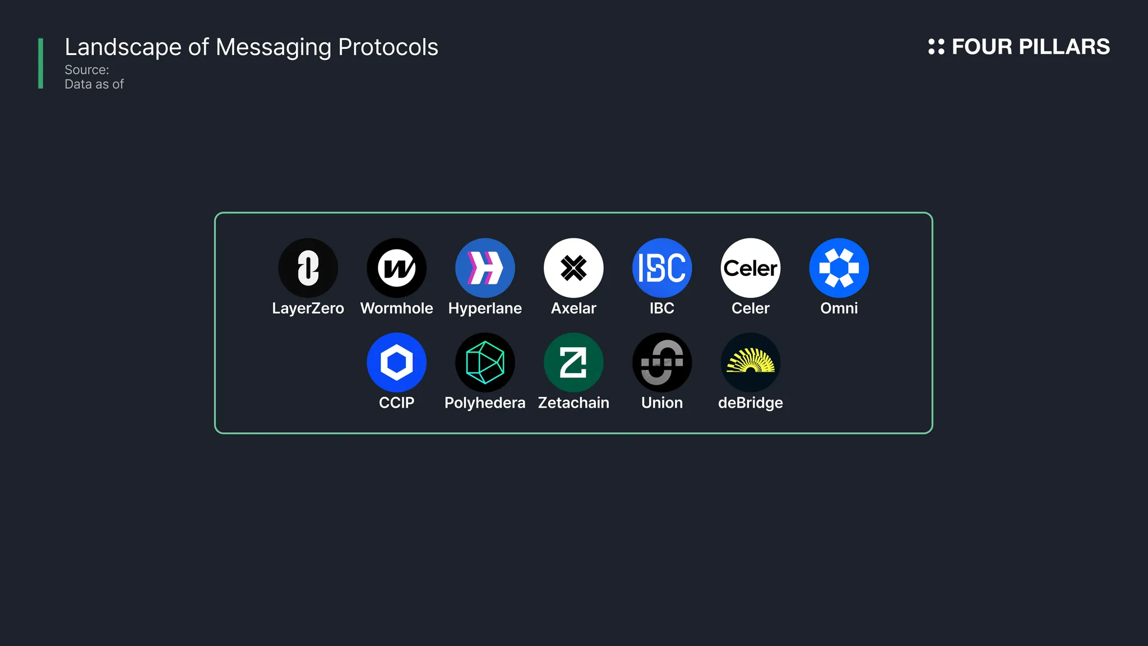
Task: Click the Landscape of Messaging Protocols title
Action: point(251,47)
